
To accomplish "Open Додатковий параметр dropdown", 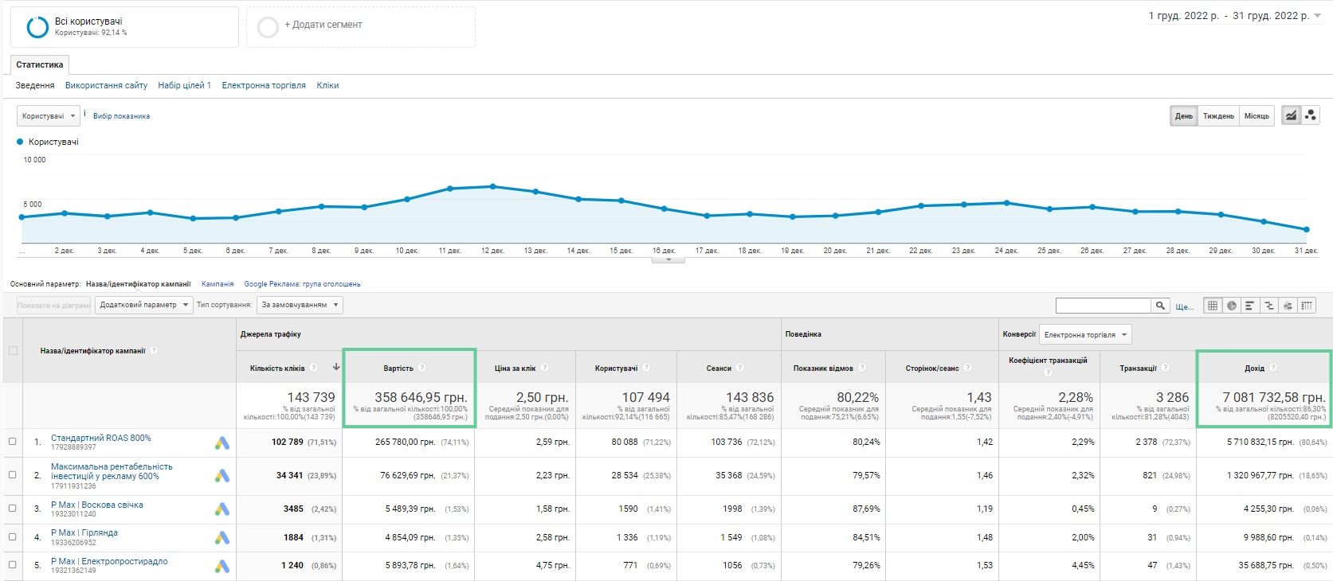I will [144, 305].
